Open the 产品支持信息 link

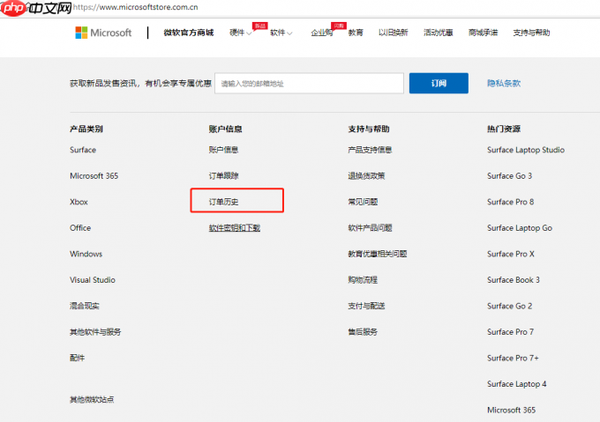pos(370,150)
